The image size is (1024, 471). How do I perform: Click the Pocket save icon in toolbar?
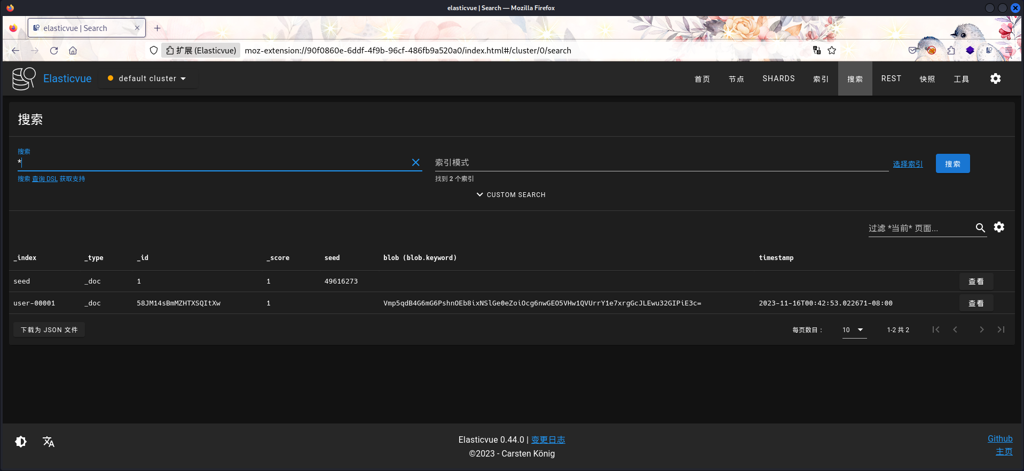(912, 50)
